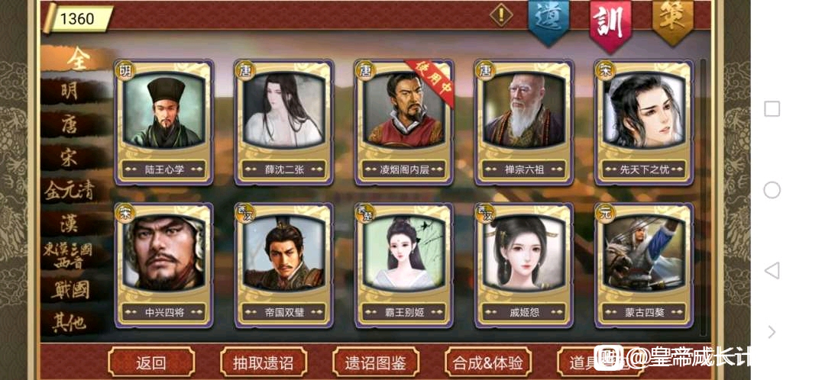The image size is (825, 380).
Task: Tap the blue 遗 banner icon
Action: pyautogui.click(x=549, y=21)
